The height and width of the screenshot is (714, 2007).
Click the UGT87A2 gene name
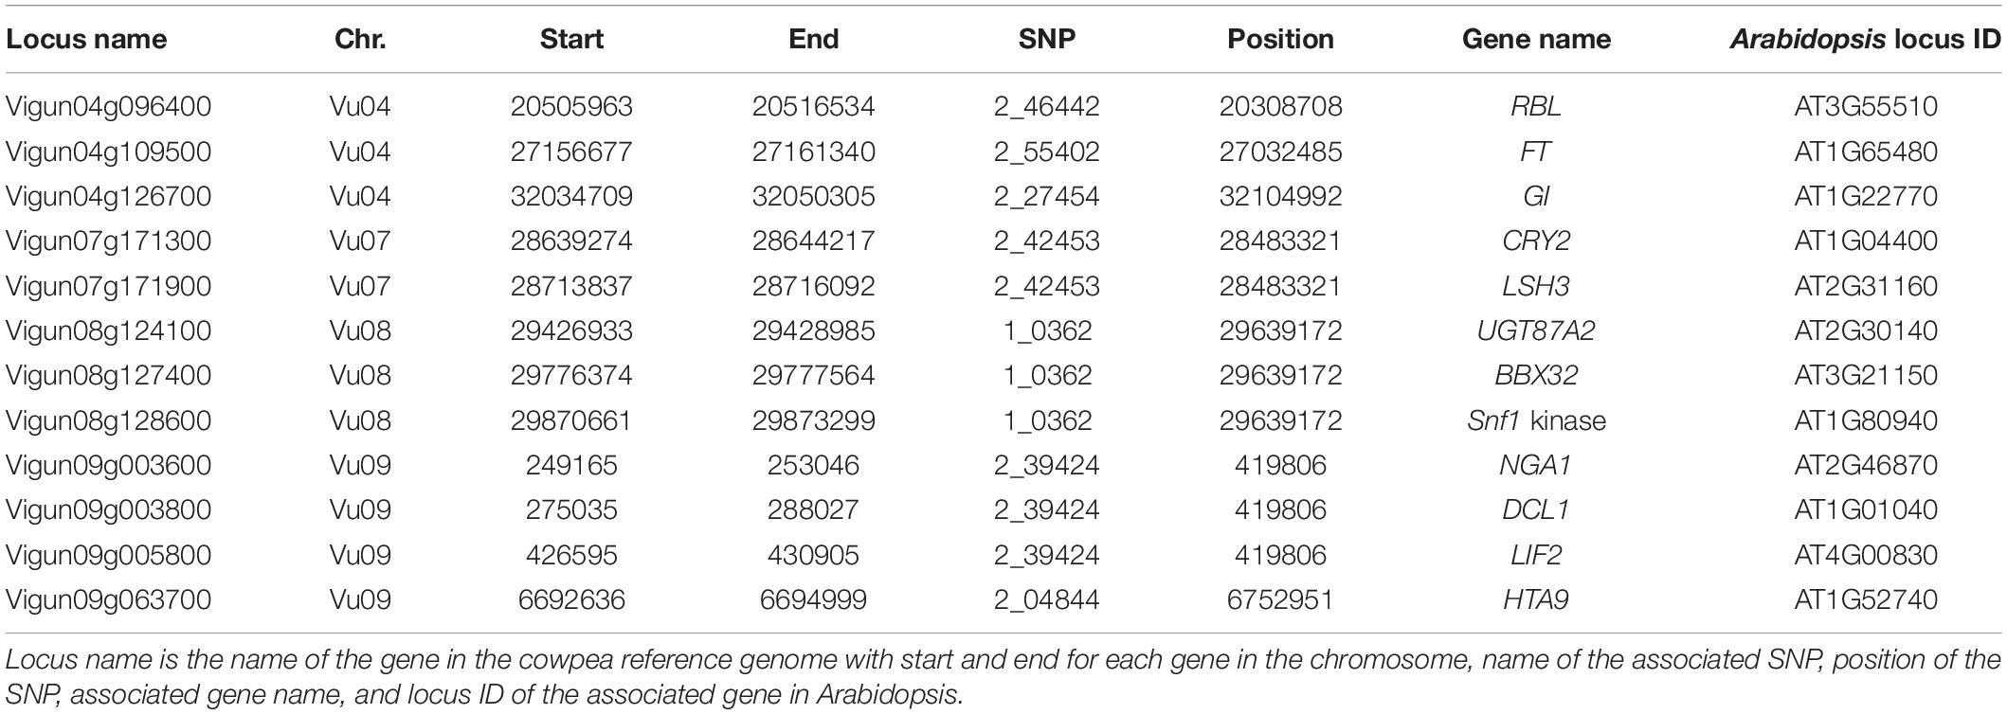1536,330
